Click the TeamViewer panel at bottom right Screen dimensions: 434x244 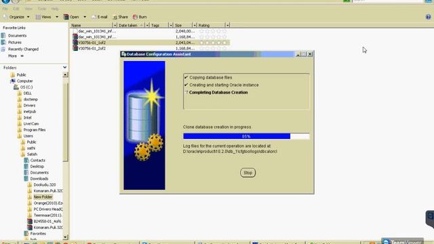pyautogui.click(x=402, y=241)
